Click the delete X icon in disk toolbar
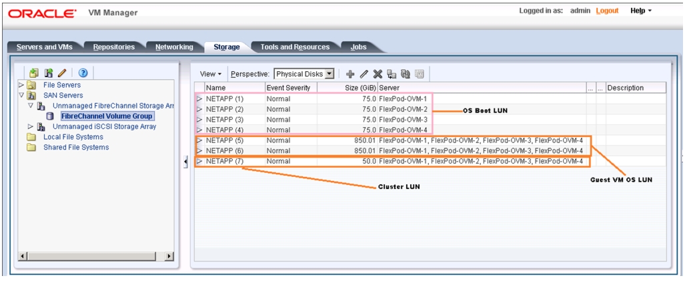685x292 pixels. coord(378,74)
